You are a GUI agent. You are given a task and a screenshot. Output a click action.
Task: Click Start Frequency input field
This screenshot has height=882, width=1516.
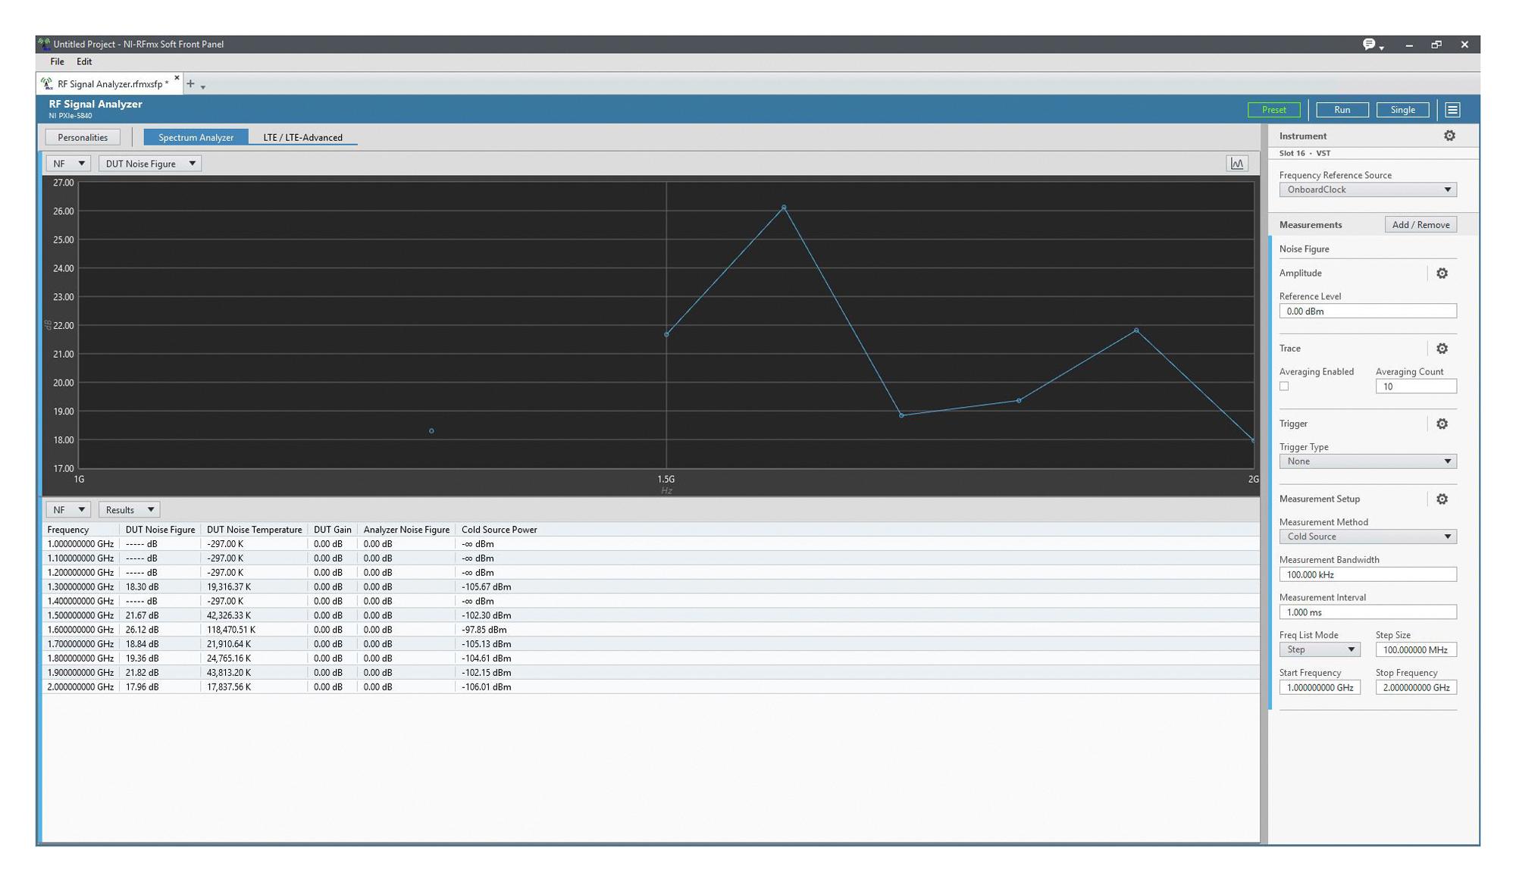(1319, 687)
